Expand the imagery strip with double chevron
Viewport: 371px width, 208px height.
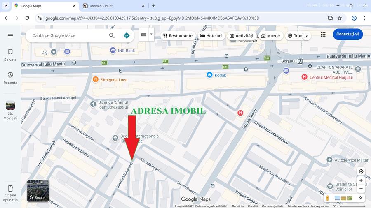[x=360, y=198]
